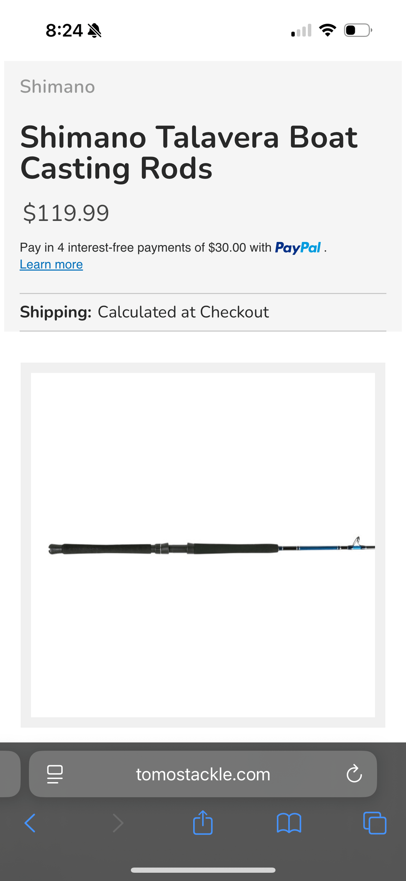Show all open tabs icon
This screenshot has width=406, height=881.
[374, 823]
